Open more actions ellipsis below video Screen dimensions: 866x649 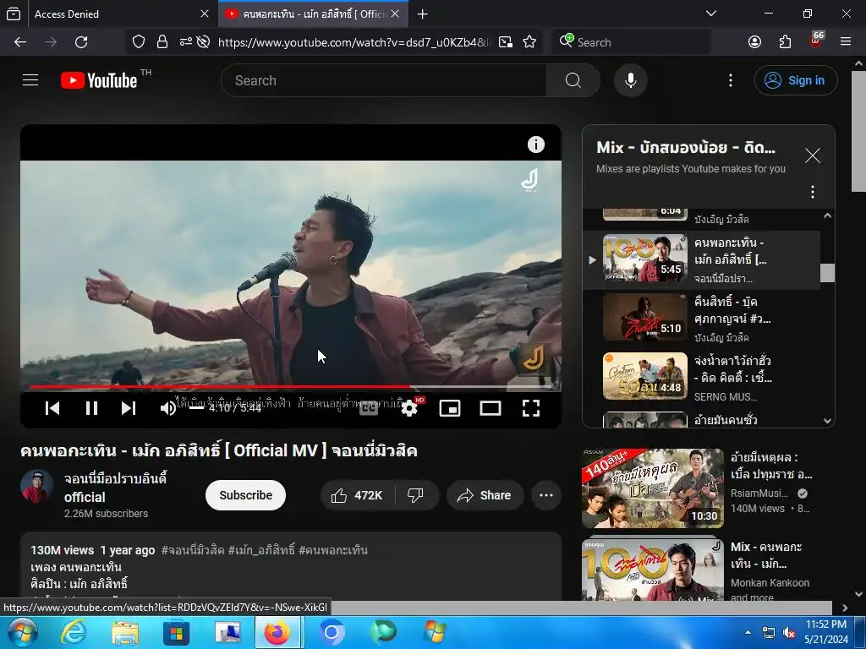546,495
